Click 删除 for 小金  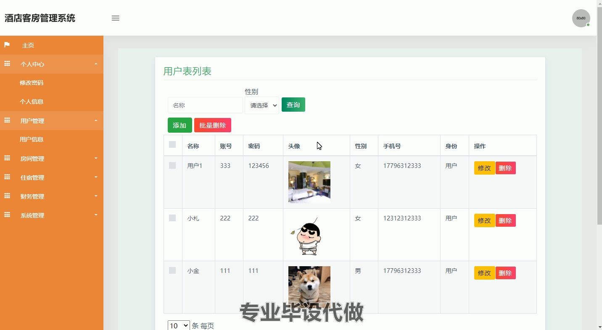tap(506, 273)
